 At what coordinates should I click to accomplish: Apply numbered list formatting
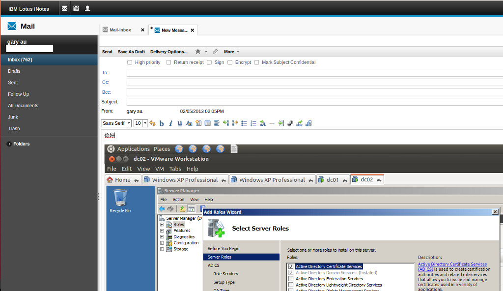(x=253, y=123)
